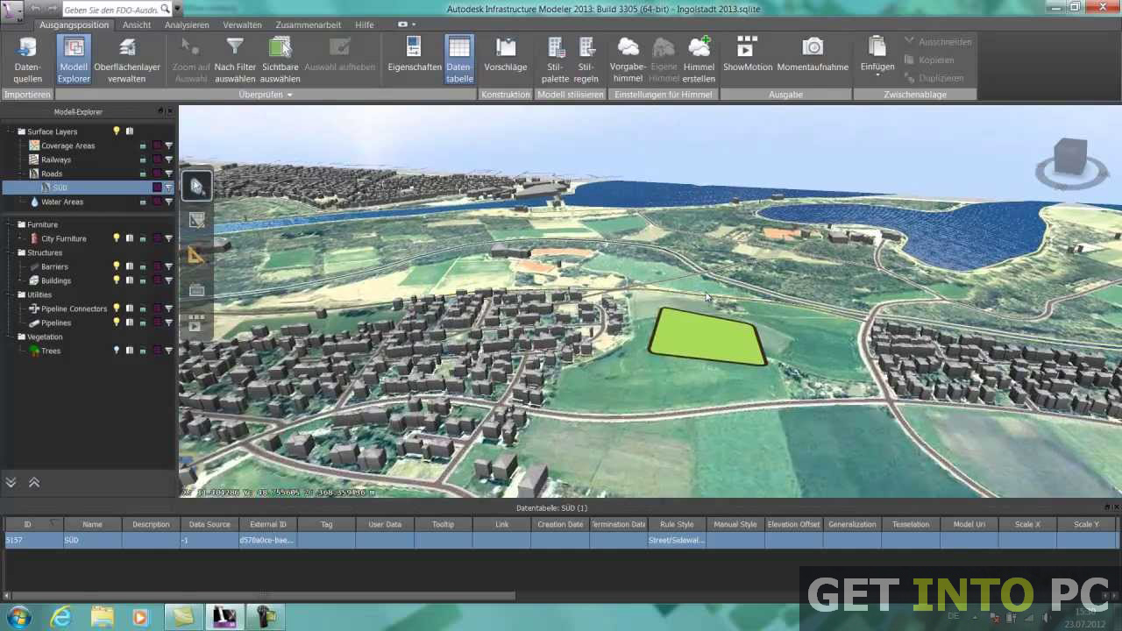Toggle Railways green lock indicator
The image size is (1122, 631).
pos(143,160)
